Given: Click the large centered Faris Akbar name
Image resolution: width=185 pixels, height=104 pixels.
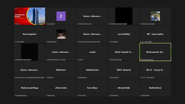Looking at the screenshot, I should [x=92, y=88].
